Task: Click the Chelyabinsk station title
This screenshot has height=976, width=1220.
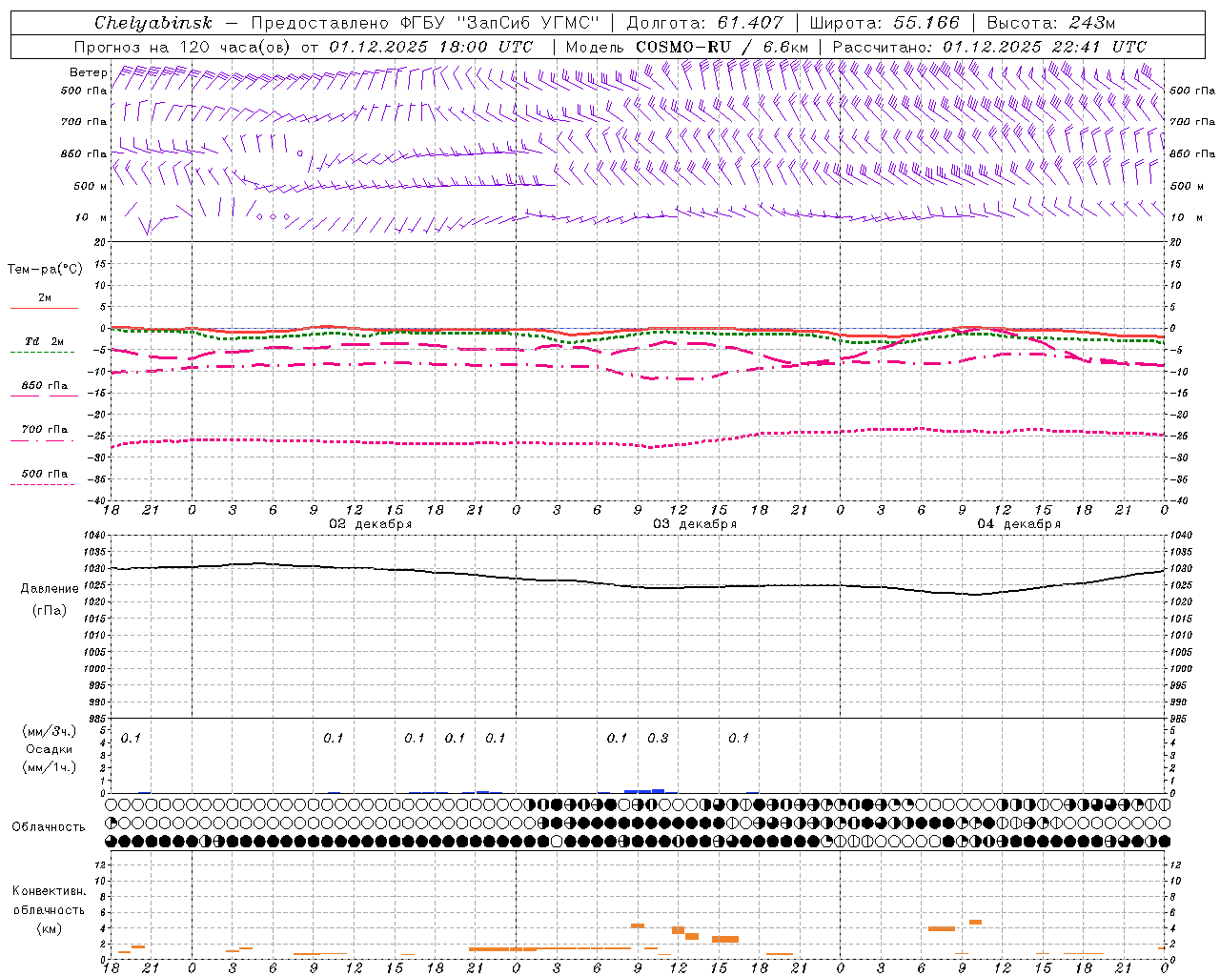Action: coord(153,23)
